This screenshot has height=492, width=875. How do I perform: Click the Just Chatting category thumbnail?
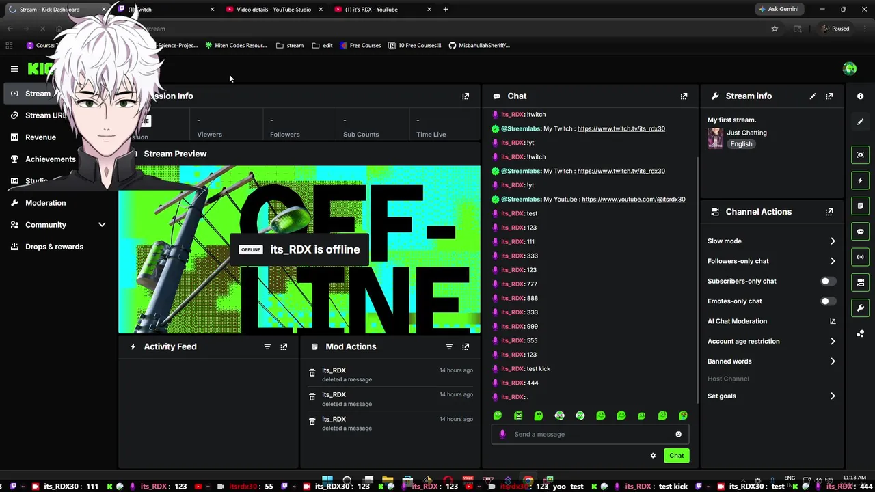pos(715,138)
